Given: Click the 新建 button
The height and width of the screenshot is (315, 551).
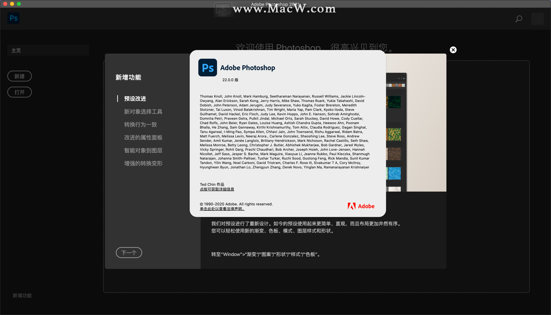Looking at the screenshot, I should click(x=19, y=76).
